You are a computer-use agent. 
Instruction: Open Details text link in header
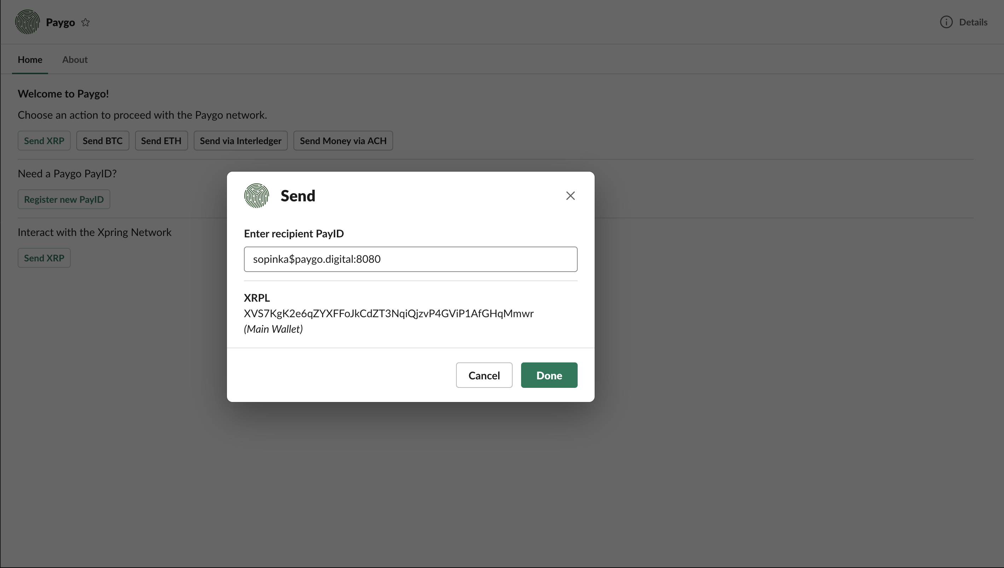tap(973, 22)
